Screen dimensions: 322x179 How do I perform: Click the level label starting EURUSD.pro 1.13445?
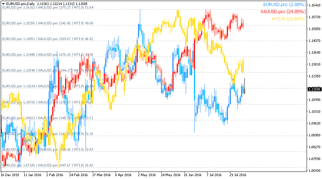(x=48, y=55)
